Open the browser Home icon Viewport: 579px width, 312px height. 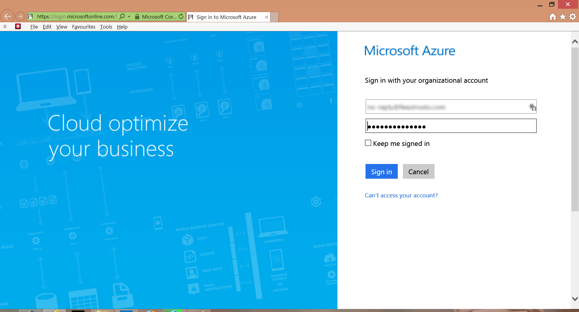click(552, 17)
